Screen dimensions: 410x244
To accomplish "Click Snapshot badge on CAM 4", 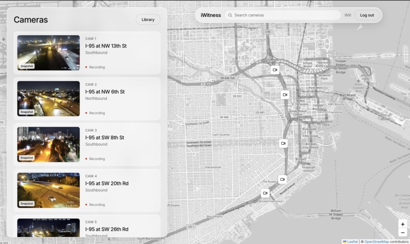I will 26,204.
